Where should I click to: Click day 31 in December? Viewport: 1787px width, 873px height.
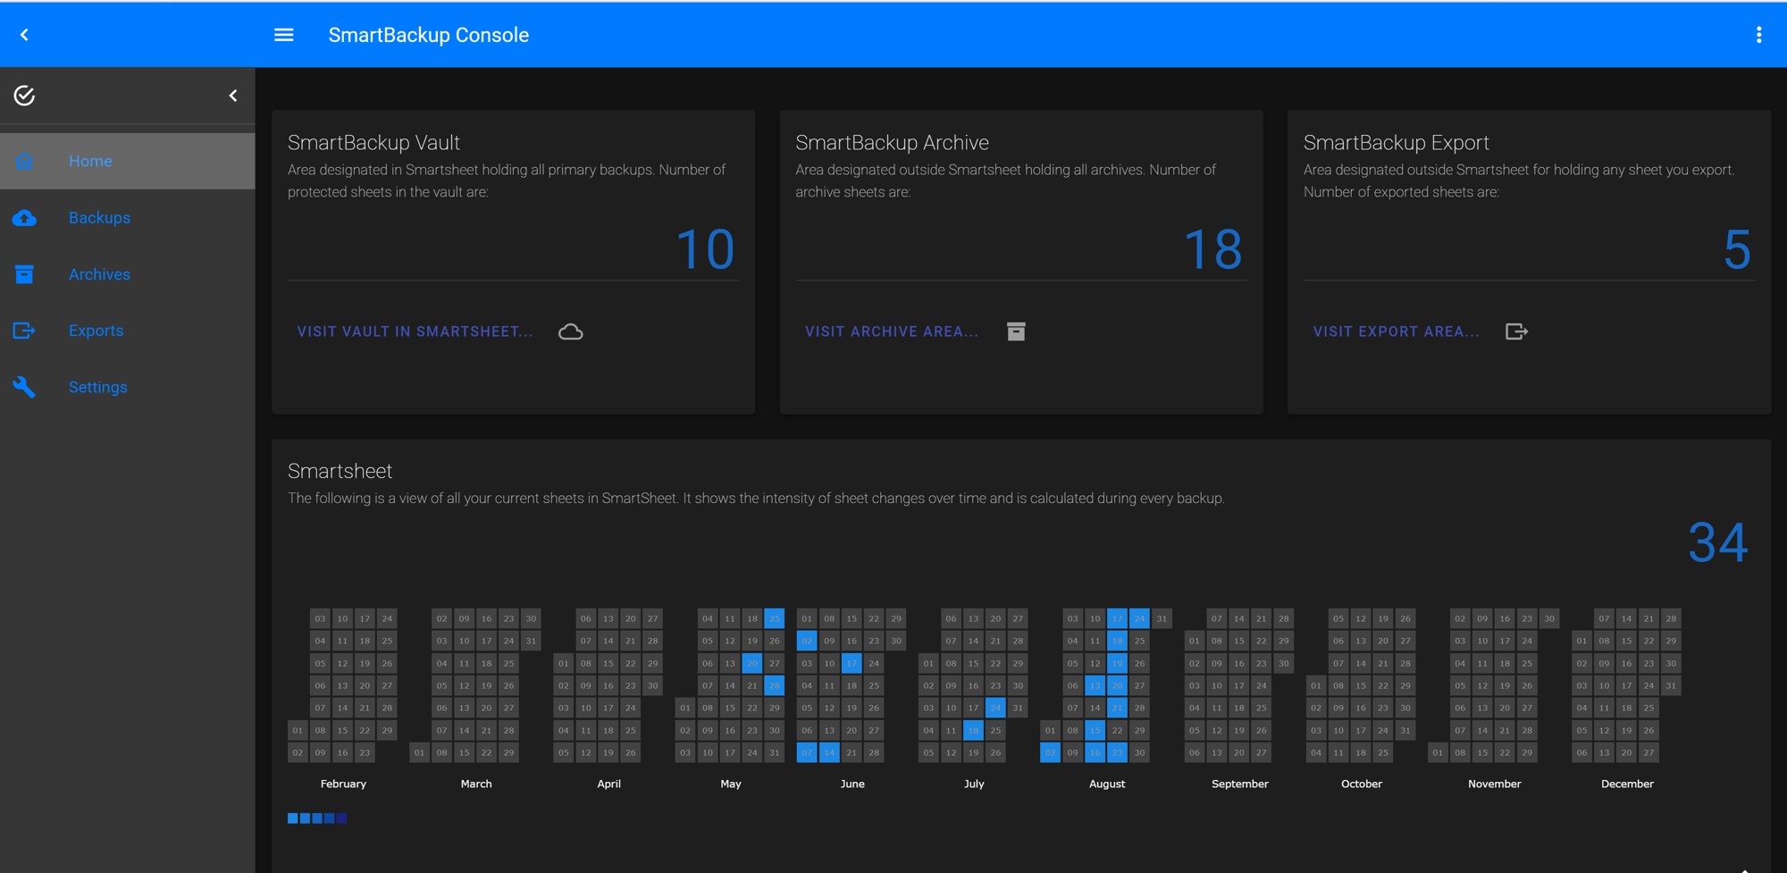(1671, 685)
